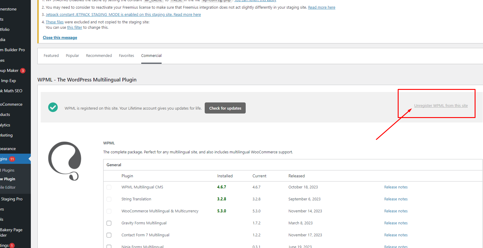
Task: Open Release notes for WPML Multilingual CMS
Action: pyautogui.click(x=396, y=187)
